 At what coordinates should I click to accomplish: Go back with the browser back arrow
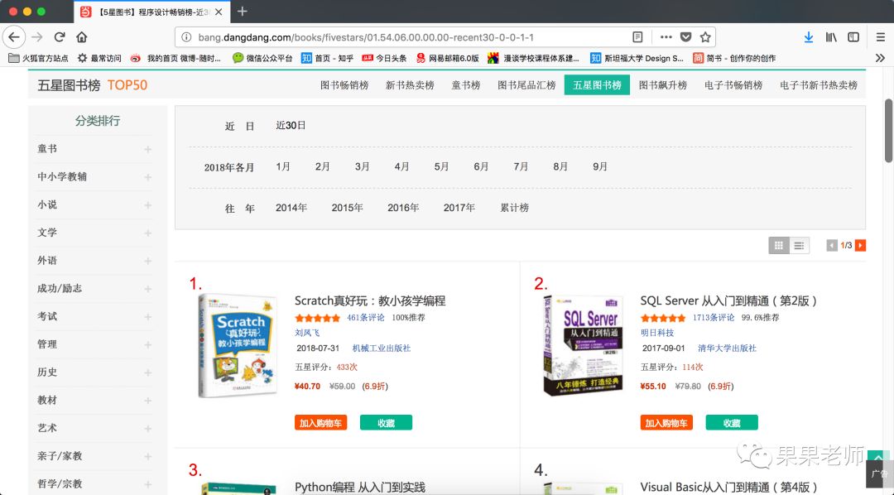tap(14, 37)
